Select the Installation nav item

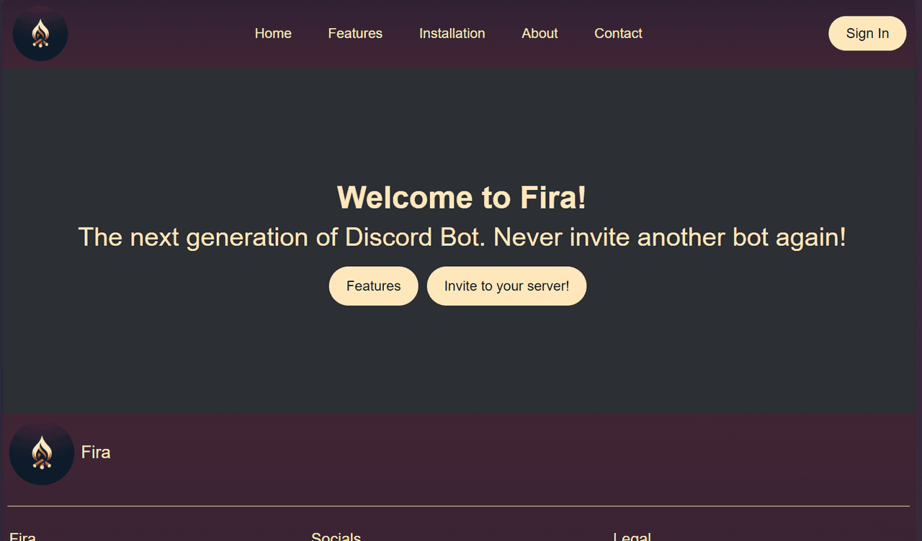[x=452, y=34]
